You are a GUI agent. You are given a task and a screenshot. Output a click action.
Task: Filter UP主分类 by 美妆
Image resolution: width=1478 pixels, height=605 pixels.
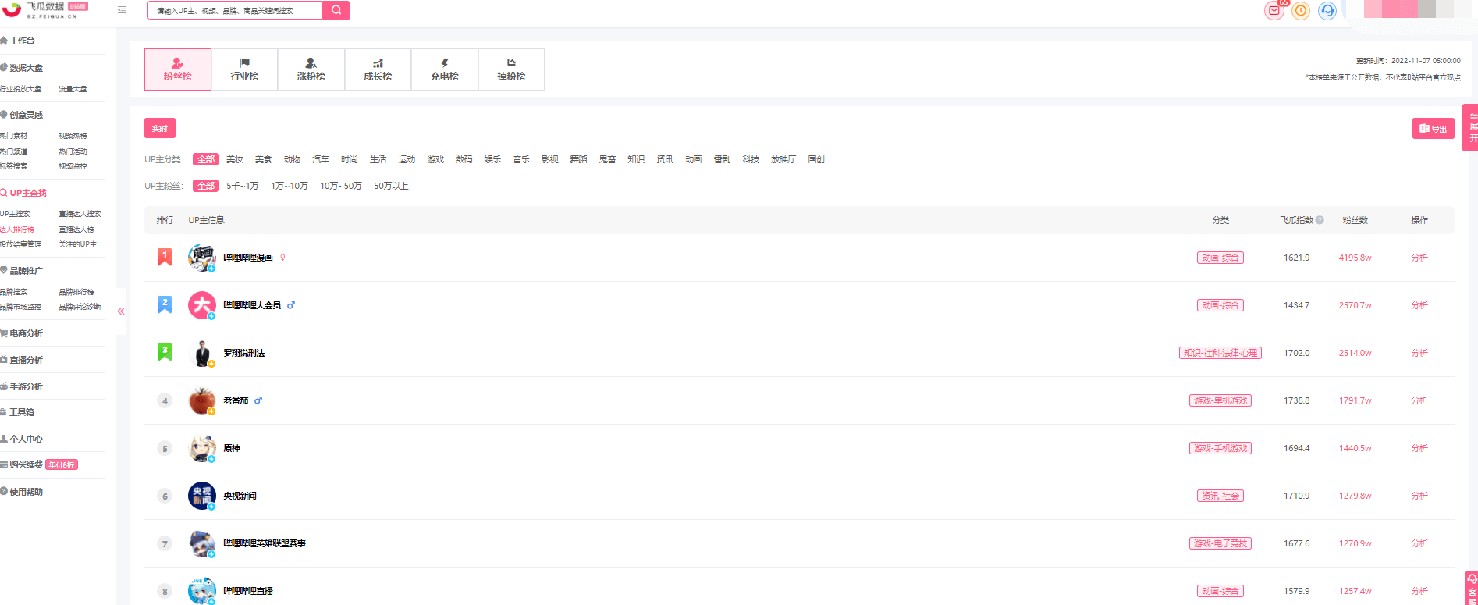(235, 159)
